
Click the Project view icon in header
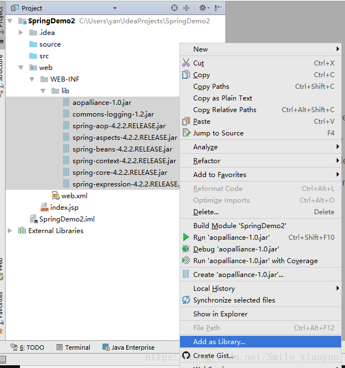click(15, 8)
